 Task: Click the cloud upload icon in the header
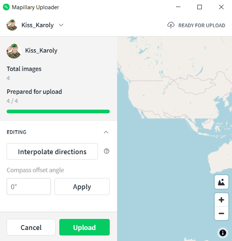coord(171,25)
